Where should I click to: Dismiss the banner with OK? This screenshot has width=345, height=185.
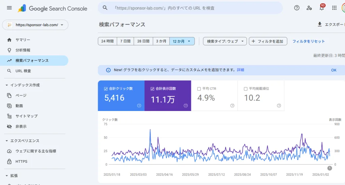click(334, 70)
